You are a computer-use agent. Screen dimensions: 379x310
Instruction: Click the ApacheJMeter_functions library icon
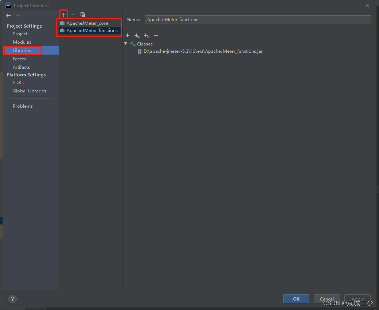63,31
